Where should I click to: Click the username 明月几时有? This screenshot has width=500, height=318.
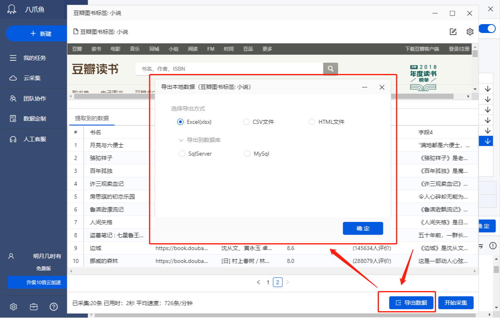tap(47, 256)
